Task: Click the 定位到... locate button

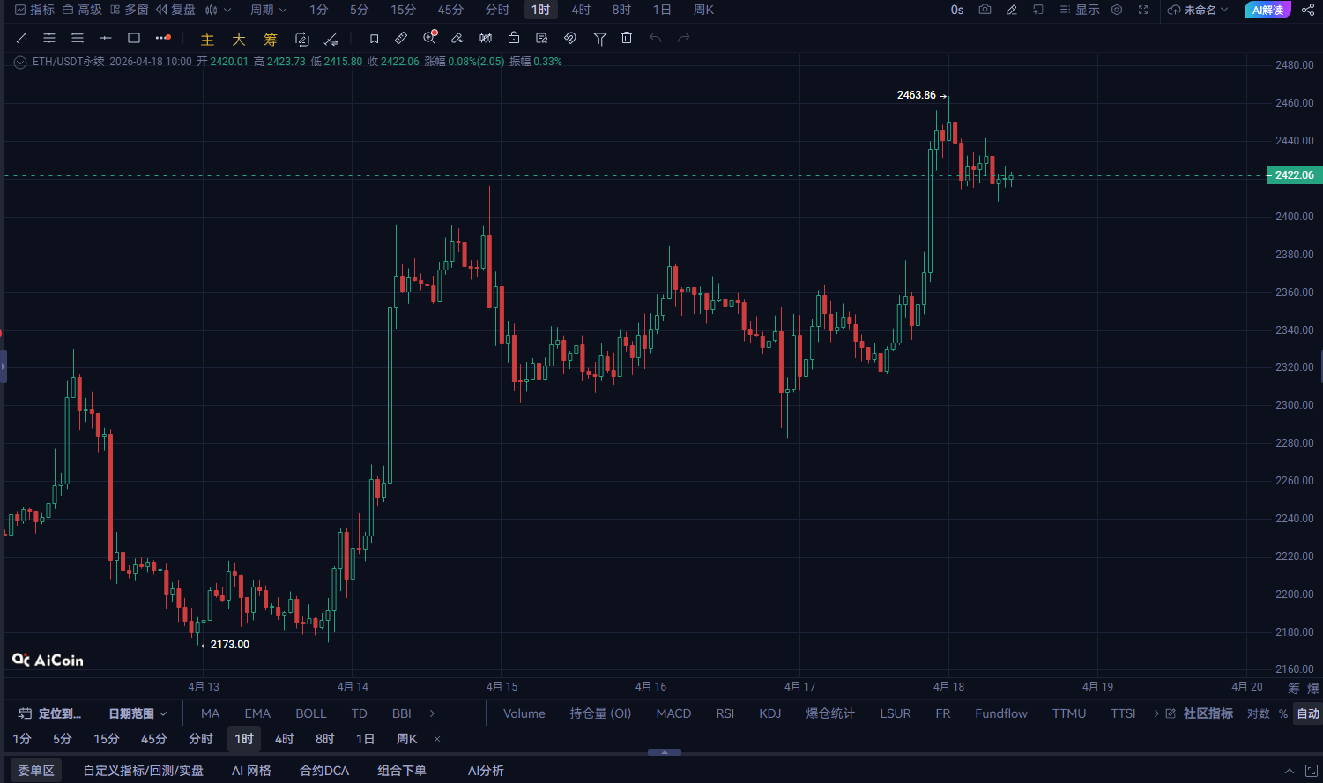Action: tap(50, 713)
